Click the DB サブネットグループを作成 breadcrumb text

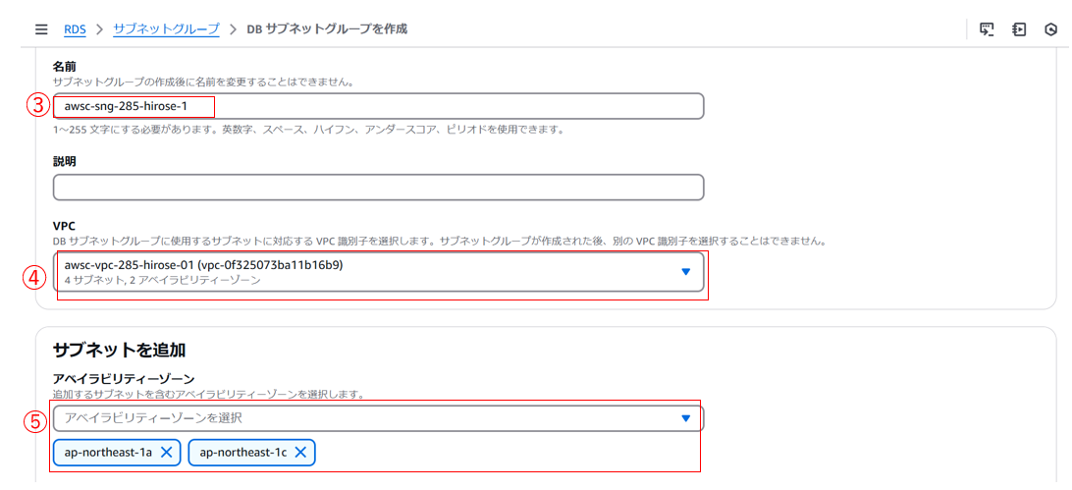pos(327,29)
